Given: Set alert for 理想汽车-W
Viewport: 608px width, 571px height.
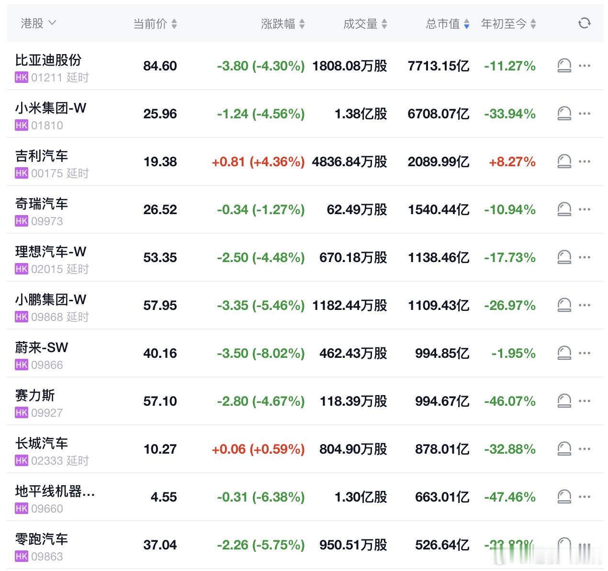Looking at the screenshot, I should (x=564, y=257).
